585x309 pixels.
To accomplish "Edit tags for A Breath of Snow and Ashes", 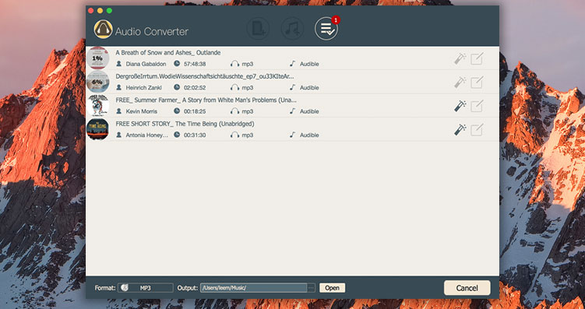I will tap(477, 58).
